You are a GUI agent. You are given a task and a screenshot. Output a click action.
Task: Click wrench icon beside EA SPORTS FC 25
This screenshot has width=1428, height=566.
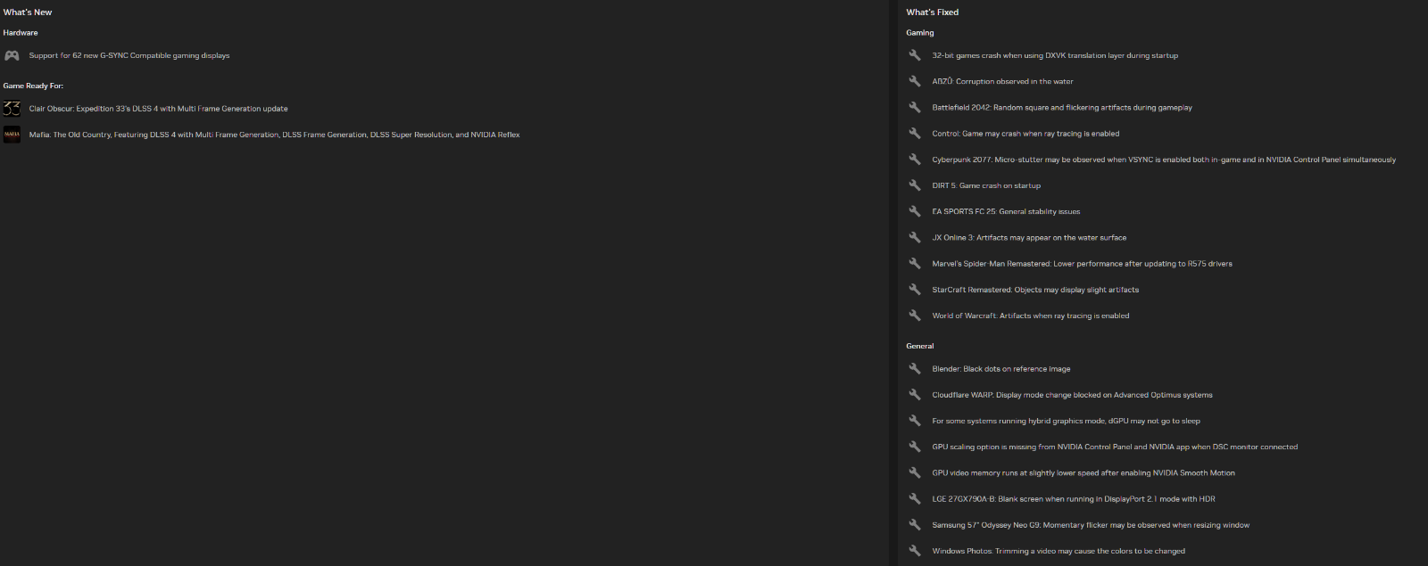[915, 211]
